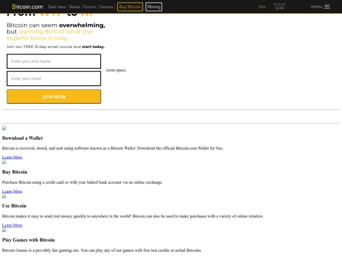This screenshot has height=256, width=342.
Task: Open the News nav link
Action: (x=75, y=7)
